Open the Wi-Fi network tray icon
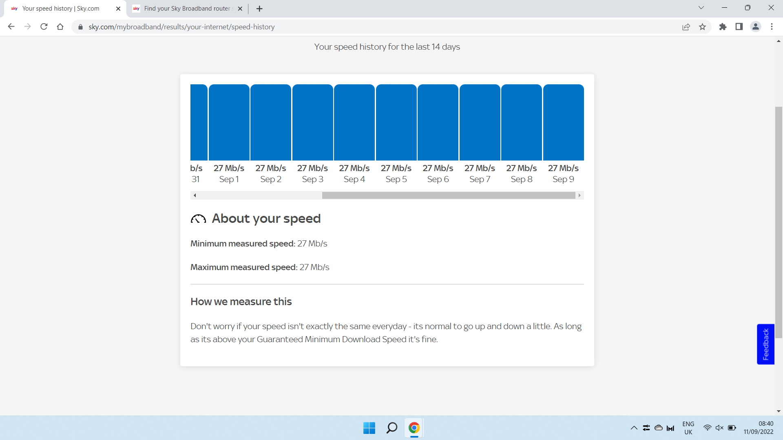The width and height of the screenshot is (783, 440). coord(707,428)
